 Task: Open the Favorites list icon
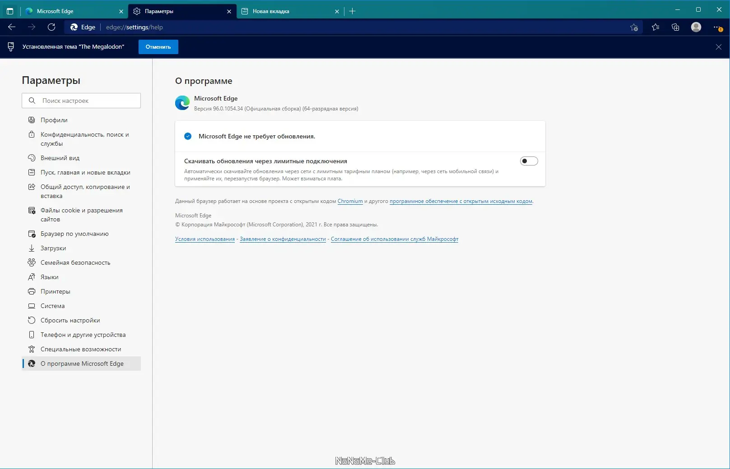[x=656, y=27]
